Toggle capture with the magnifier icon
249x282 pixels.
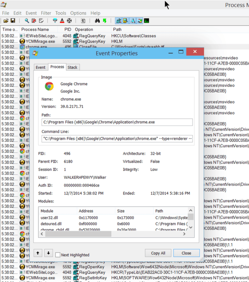pyautogui.click(x=27, y=21)
